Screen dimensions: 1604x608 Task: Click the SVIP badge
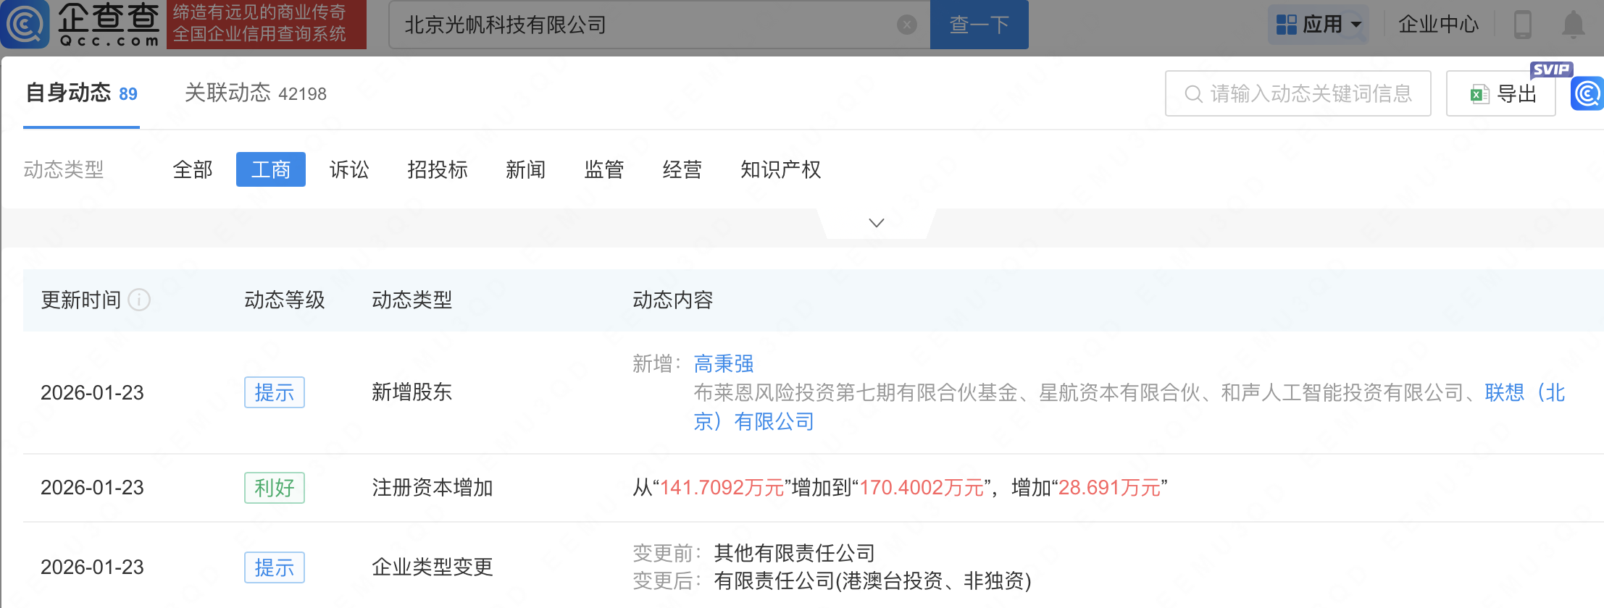[x=1551, y=69]
